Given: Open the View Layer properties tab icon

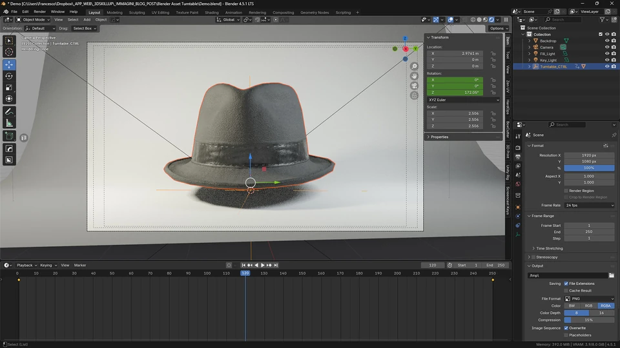Looking at the screenshot, I should tap(518, 166).
